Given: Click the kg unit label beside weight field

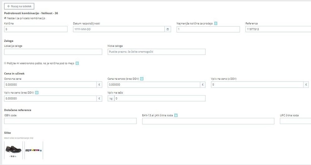Looking at the screenshot, I should click(x=111, y=99).
